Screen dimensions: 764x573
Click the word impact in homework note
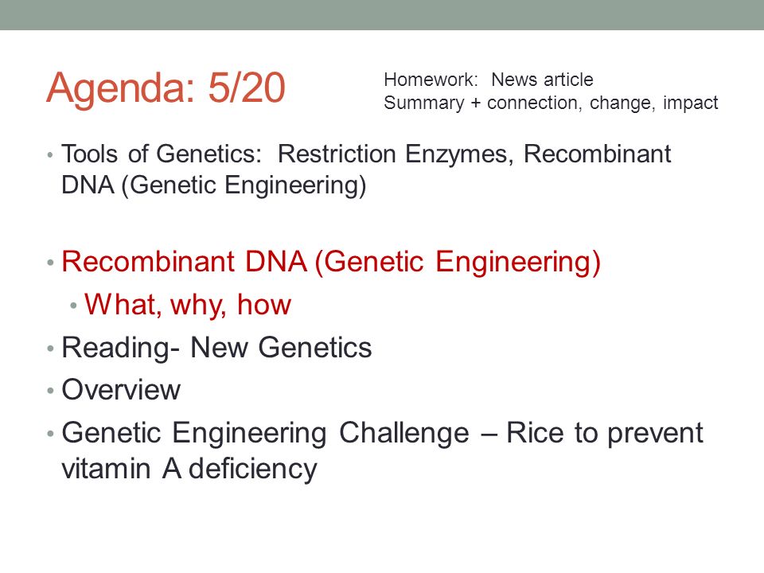691,103
